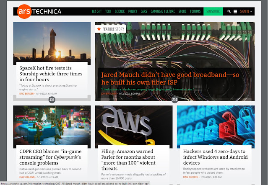Open Hackers used 4 zero-days headline

(x=215, y=157)
